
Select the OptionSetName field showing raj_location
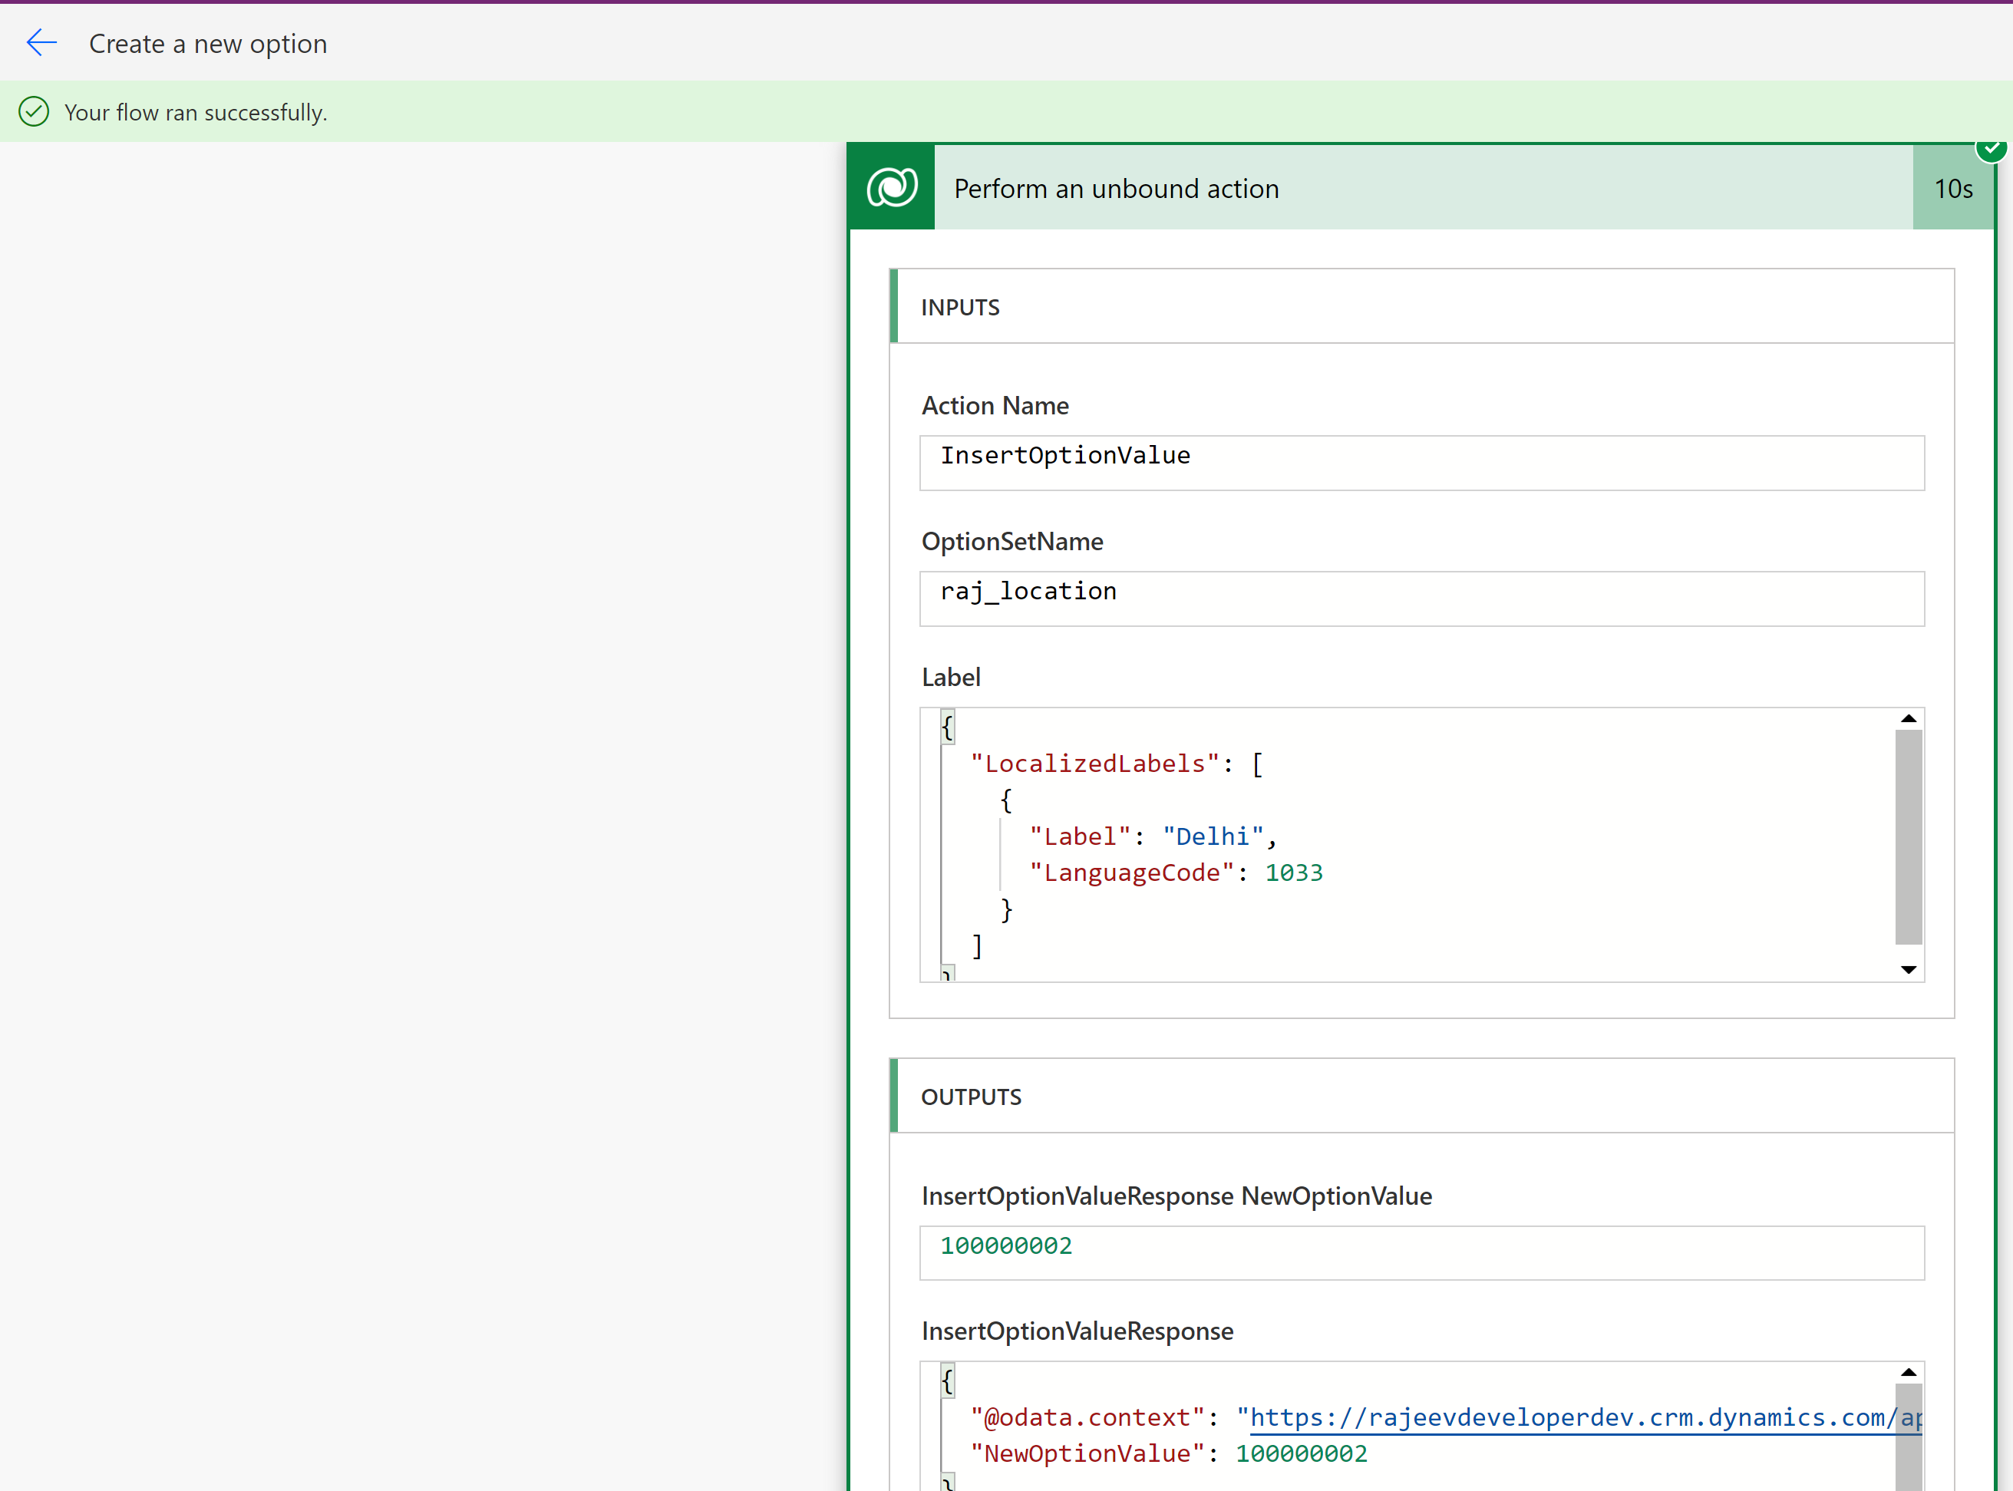click(1422, 599)
